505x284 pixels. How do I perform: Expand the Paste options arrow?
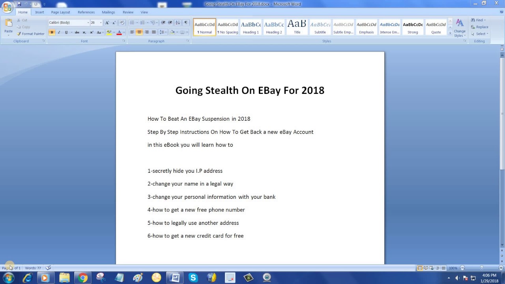tap(8, 35)
